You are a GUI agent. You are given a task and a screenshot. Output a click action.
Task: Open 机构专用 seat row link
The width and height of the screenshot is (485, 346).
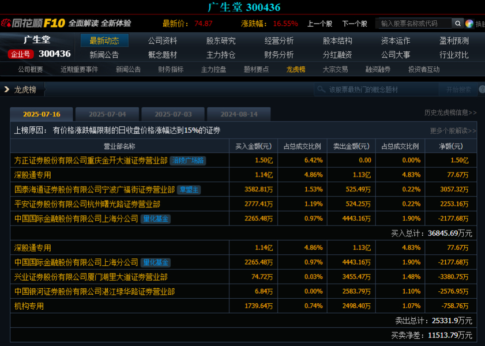point(29,306)
